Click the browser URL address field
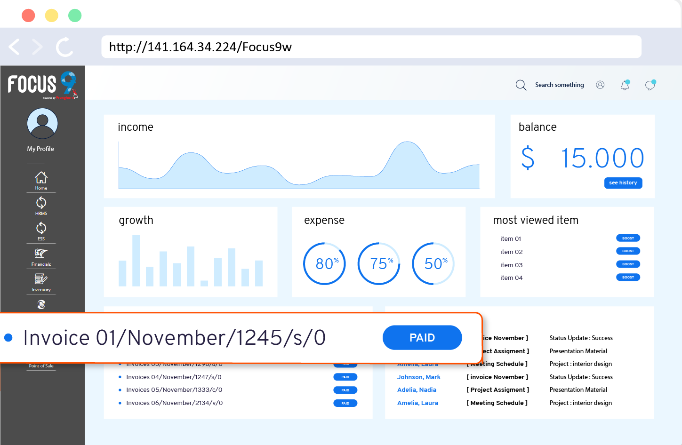682x445 pixels. pos(371,47)
